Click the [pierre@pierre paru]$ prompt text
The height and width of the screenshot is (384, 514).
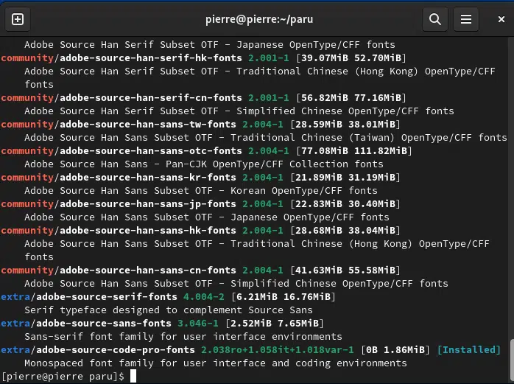63,377
